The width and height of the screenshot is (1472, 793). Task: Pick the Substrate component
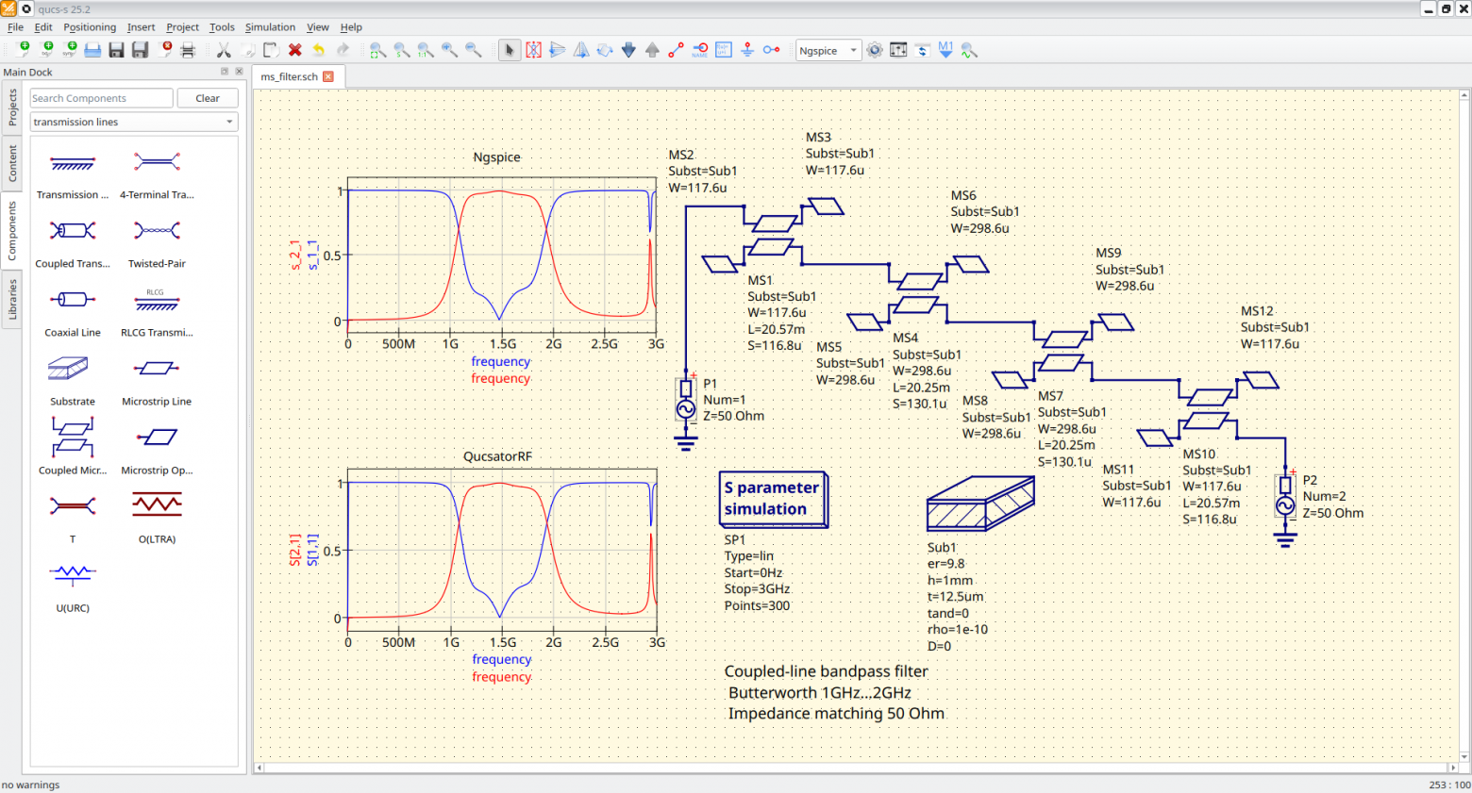click(x=73, y=380)
